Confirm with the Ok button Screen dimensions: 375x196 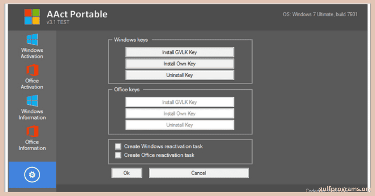[127, 173]
